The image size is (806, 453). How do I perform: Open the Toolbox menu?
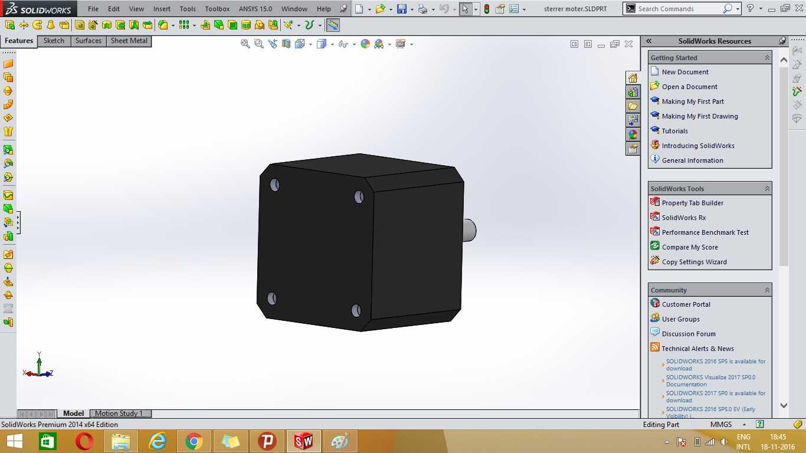click(217, 9)
